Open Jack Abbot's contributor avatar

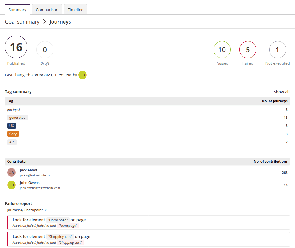(x=11, y=172)
